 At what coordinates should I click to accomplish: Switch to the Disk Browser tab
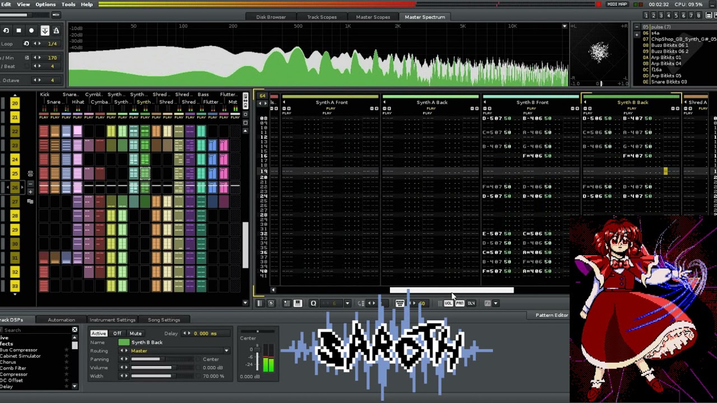click(271, 17)
